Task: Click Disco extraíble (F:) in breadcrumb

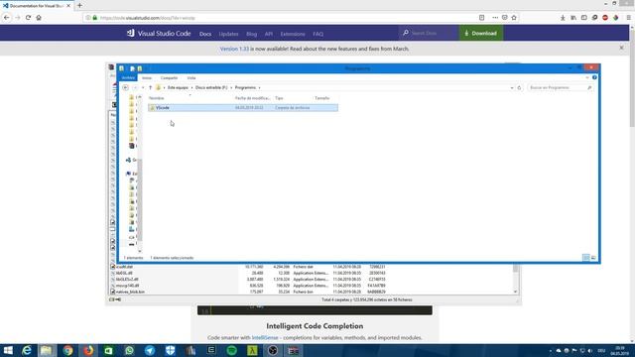Action: (x=211, y=88)
